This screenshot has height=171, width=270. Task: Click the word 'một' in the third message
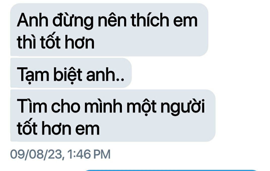(142, 107)
